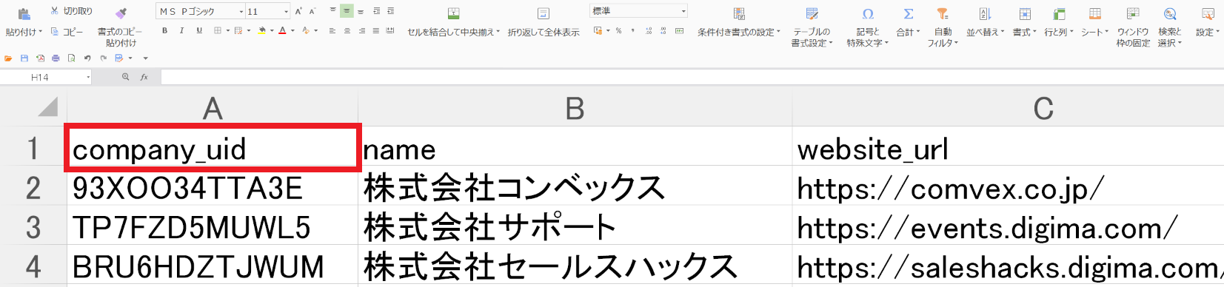The width and height of the screenshot is (1224, 287).
Task: Click the ウィンドウ枠の固定 freeze panes icon
Action: (x=1133, y=14)
